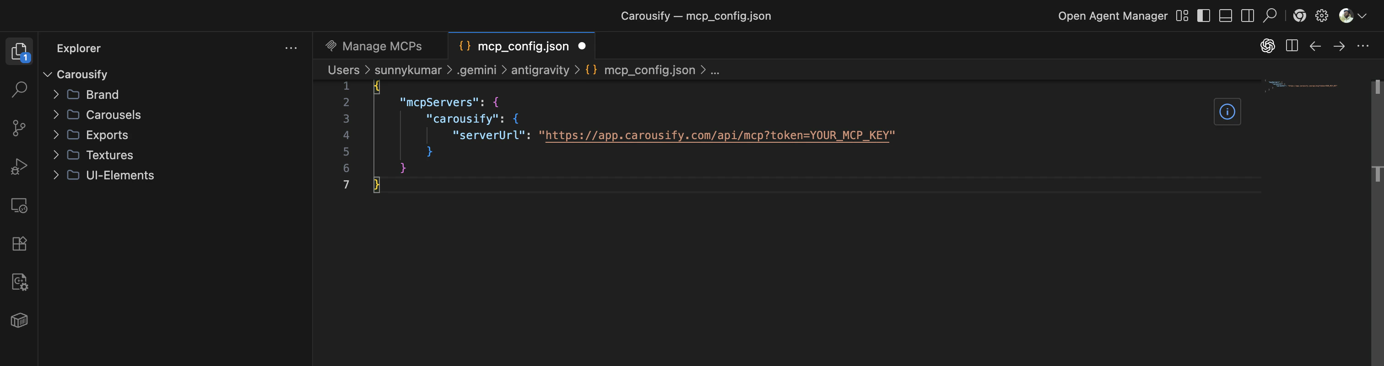The width and height of the screenshot is (1384, 366).
Task: Click the "mcpServers" key on line 2
Action: [x=439, y=102]
